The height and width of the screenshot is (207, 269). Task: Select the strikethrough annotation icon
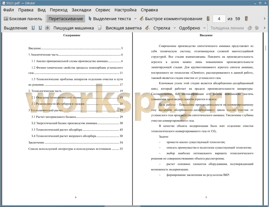(x=48, y=28)
